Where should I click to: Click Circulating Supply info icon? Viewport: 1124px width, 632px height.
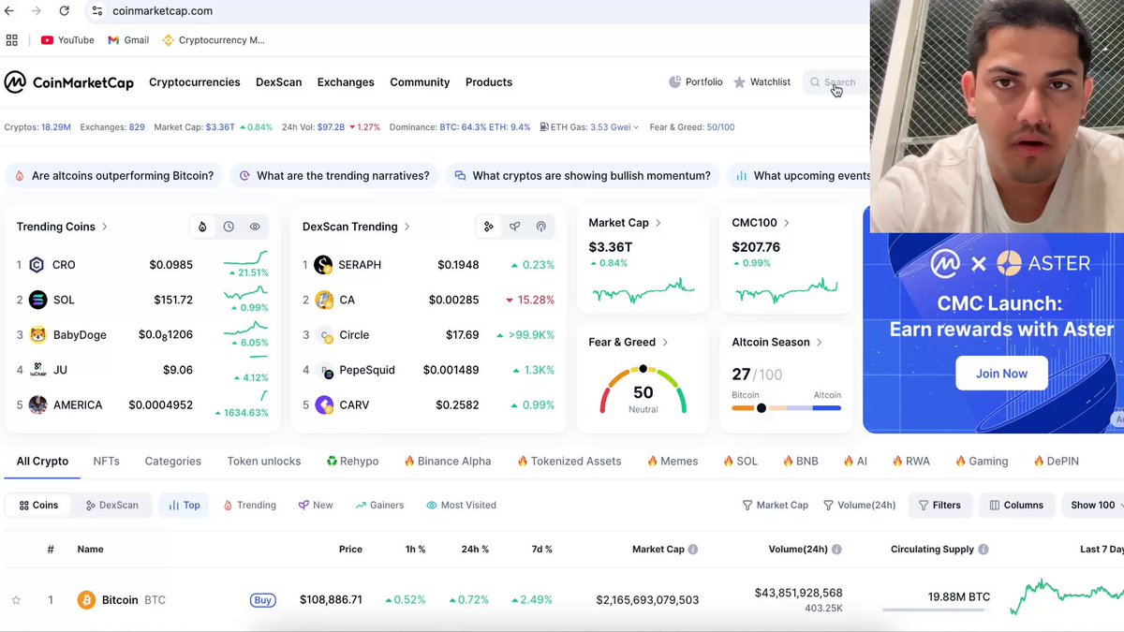(x=983, y=550)
